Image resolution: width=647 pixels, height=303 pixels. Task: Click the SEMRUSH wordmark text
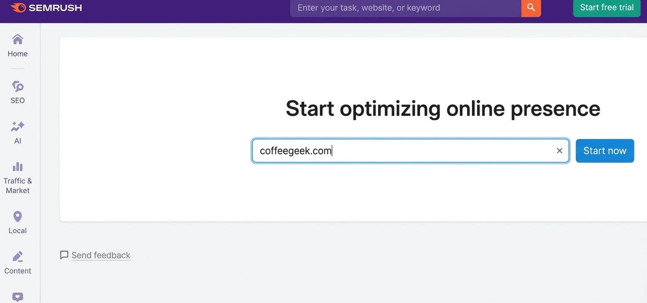tap(55, 8)
